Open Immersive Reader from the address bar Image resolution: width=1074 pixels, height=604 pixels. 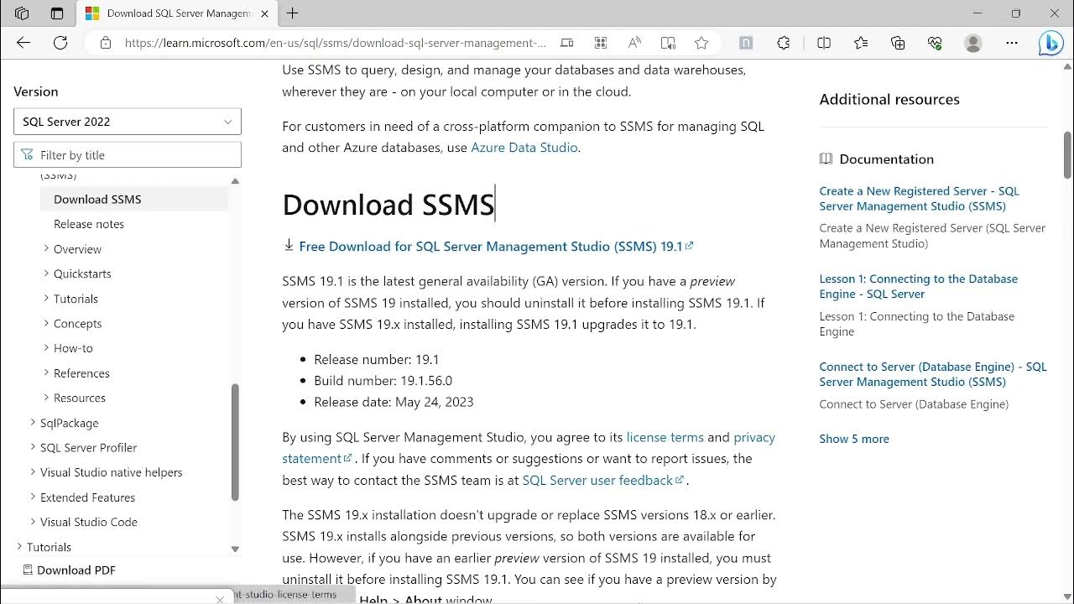pyautogui.click(x=668, y=43)
